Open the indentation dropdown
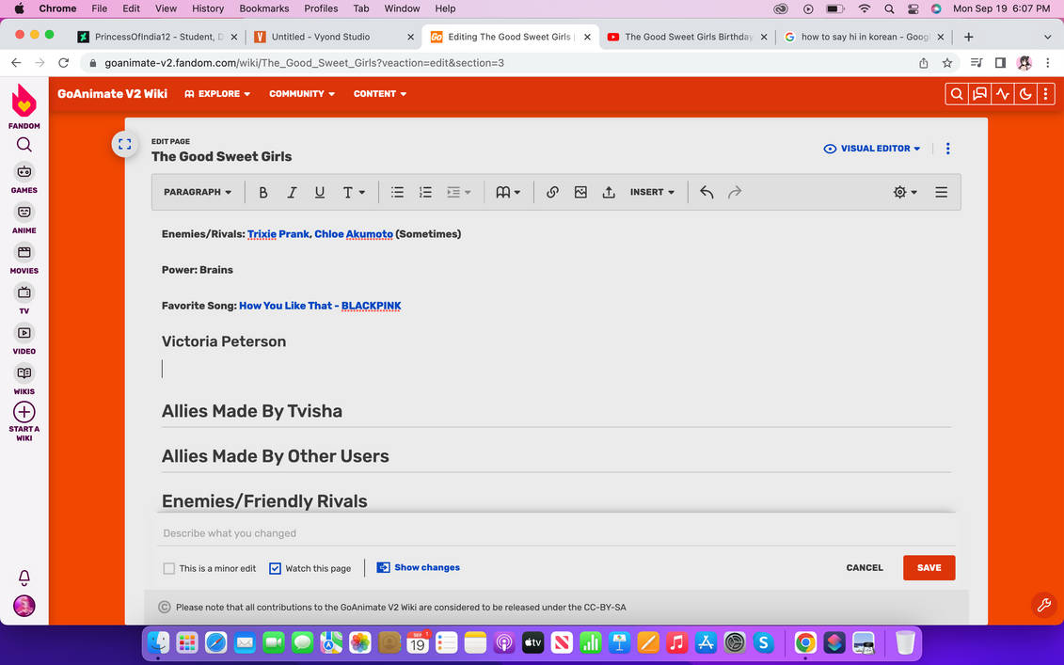This screenshot has height=665, width=1064. pyautogui.click(x=459, y=192)
